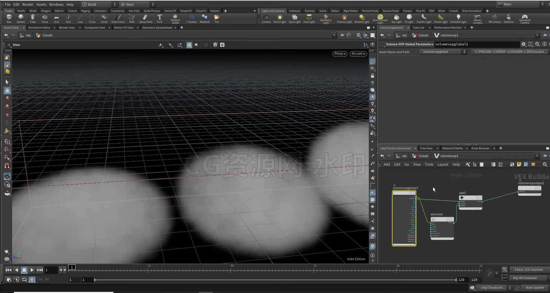Open the Build desktop dropdown
The image size is (550, 293).
pos(99,4)
